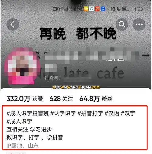Tap the crescent moon do-not-disturb icon
The width and height of the screenshot is (152, 154).
[119, 9]
